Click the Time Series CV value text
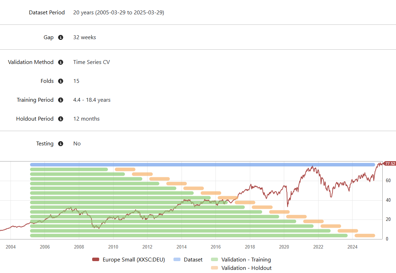Screen dimensions: 396x273 91,62
